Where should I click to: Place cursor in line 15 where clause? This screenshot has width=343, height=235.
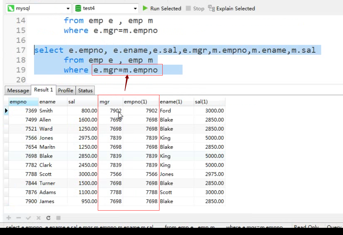tap(111, 30)
